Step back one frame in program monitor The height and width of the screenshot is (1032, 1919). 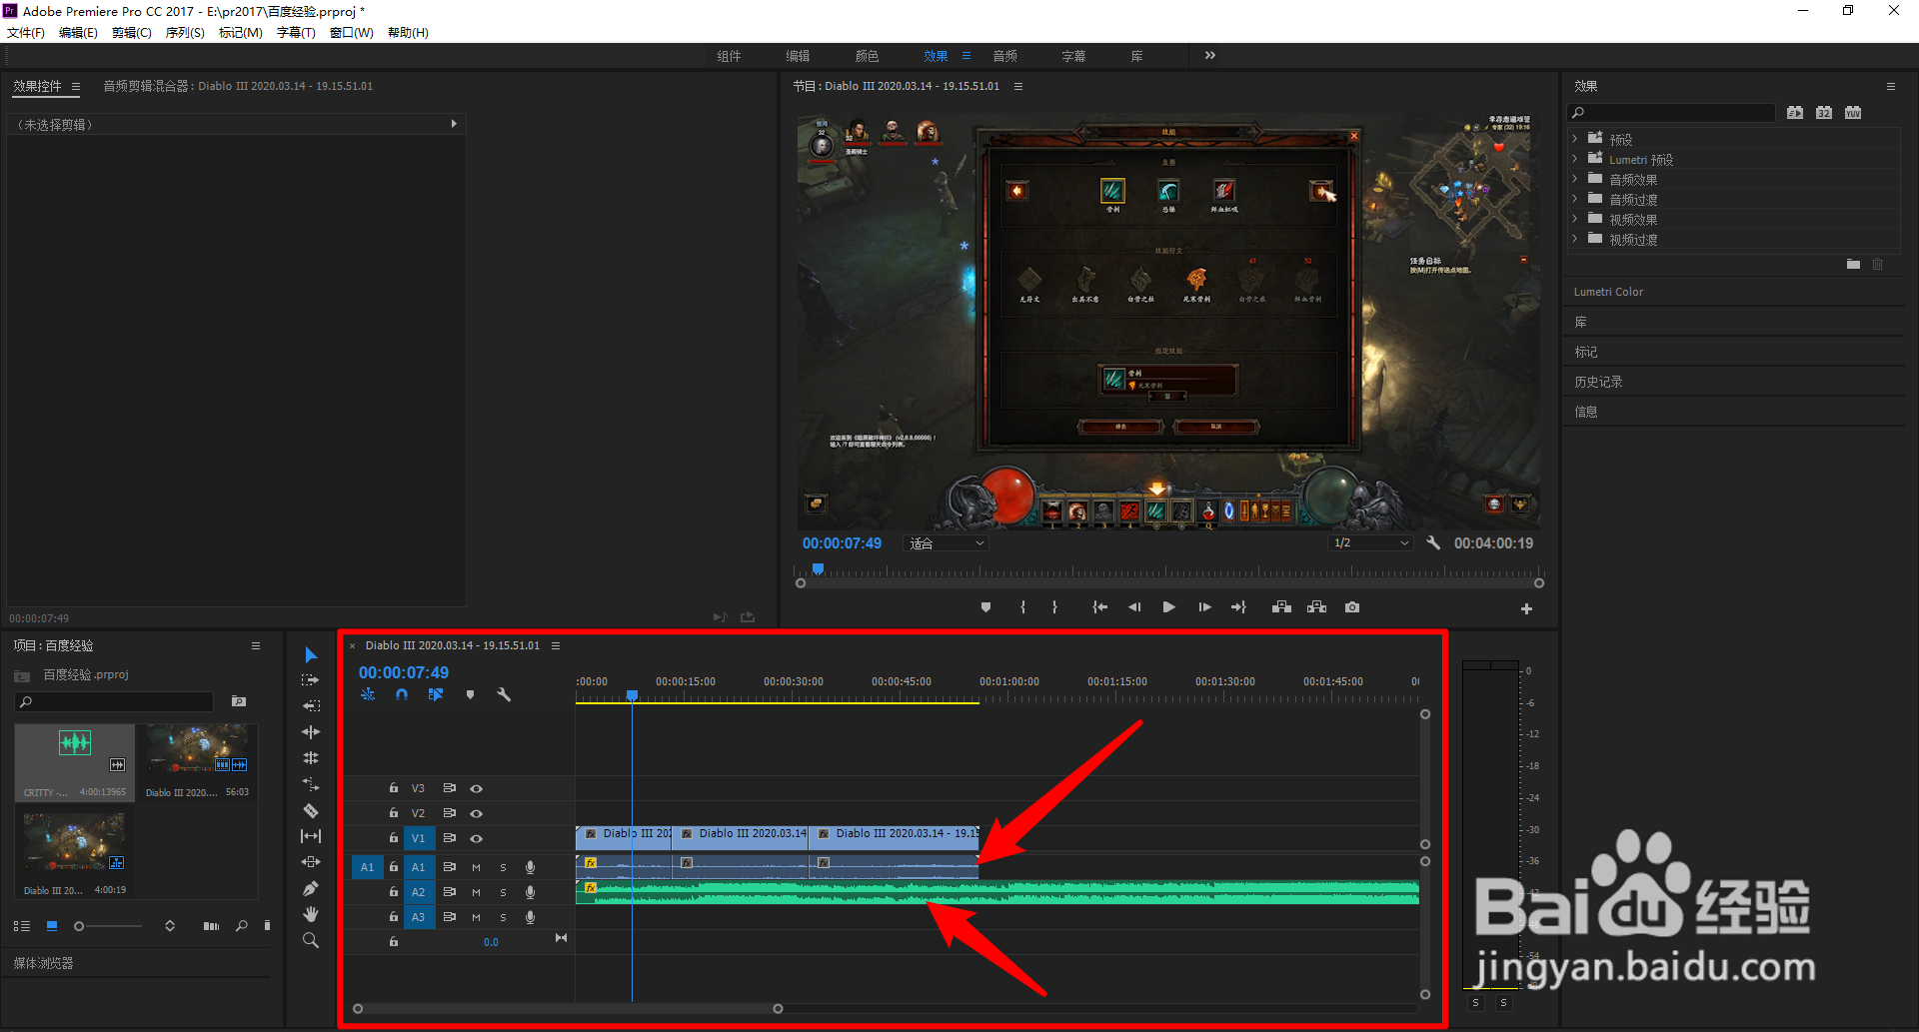[x=1134, y=607]
